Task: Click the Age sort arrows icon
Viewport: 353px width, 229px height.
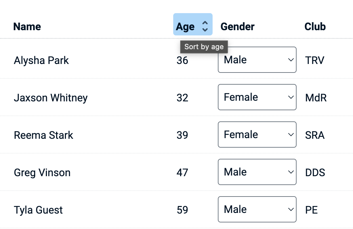Action: pos(205,26)
